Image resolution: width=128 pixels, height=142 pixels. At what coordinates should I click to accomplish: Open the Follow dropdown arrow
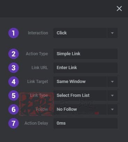pos(112,109)
